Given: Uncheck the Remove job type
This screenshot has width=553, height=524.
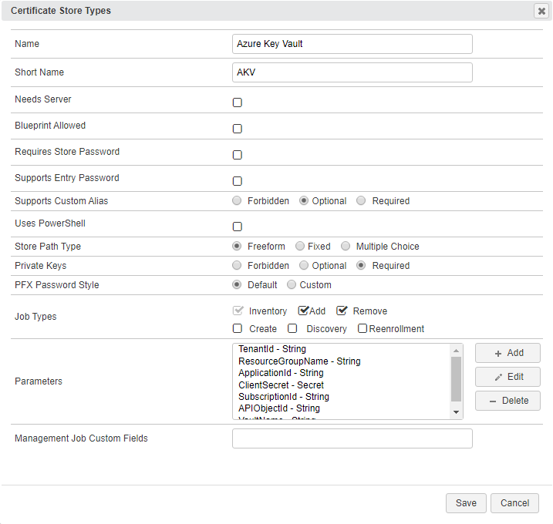Looking at the screenshot, I should click(x=342, y=311).
